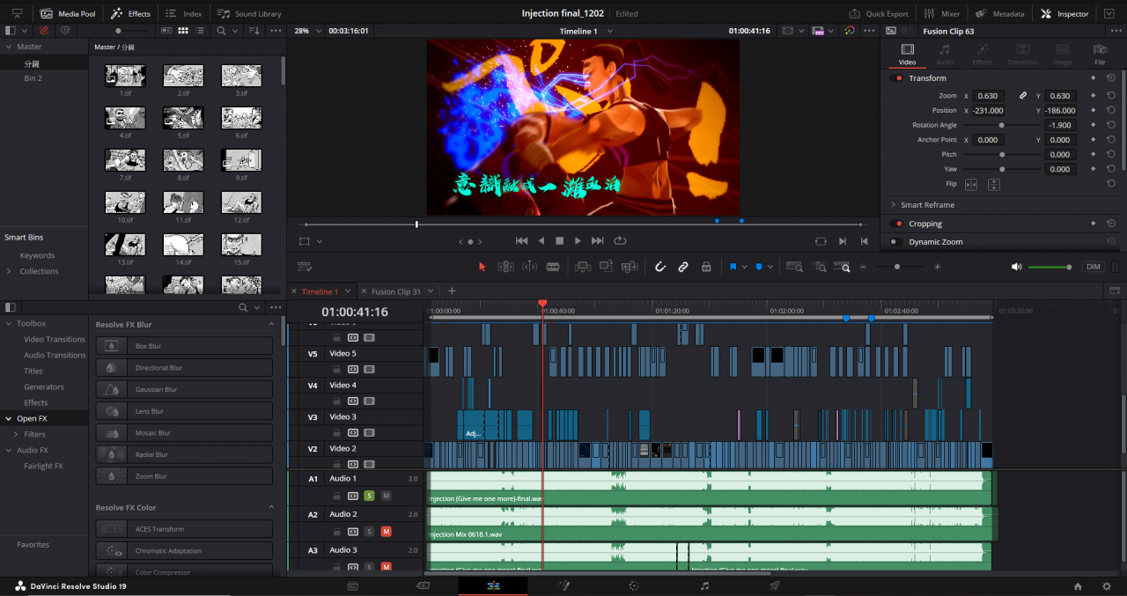Toggle timeline snapping magnet icon

pos(659,267)
